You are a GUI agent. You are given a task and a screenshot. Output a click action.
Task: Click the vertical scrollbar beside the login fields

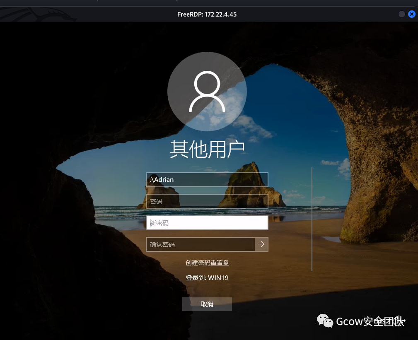(x=312, y=219)
